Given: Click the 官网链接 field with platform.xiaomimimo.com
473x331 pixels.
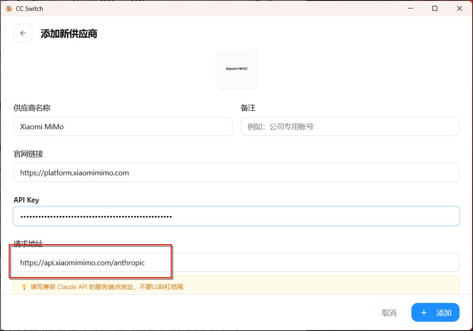Looking at the screenshot, I should [236, 173].
